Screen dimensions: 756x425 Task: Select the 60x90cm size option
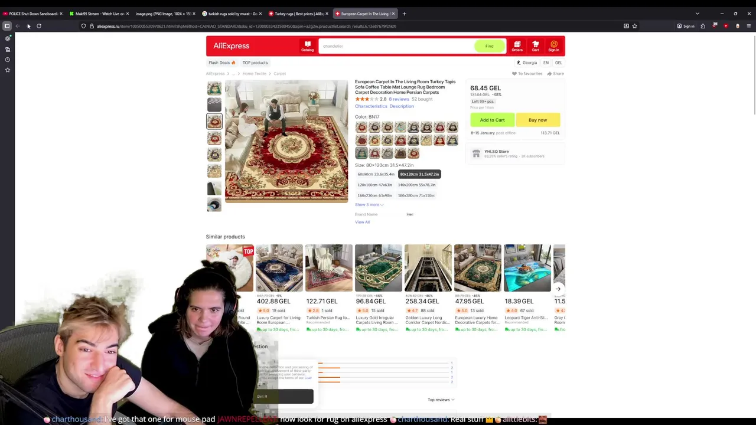pyautogui.click(x=376, y=174)
